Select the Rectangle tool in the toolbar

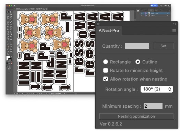pyautogui.click(x=8, y=22)
